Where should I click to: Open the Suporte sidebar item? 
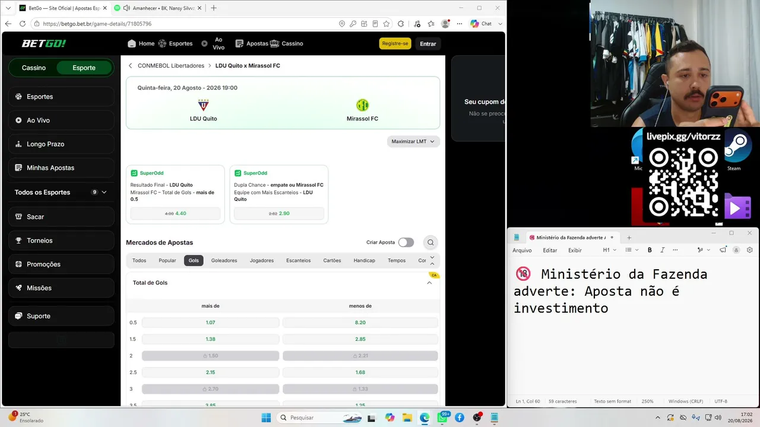[61, 316]
